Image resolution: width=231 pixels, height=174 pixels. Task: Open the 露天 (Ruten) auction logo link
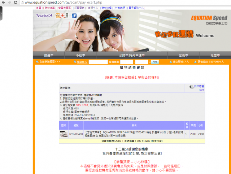(62, 16)
